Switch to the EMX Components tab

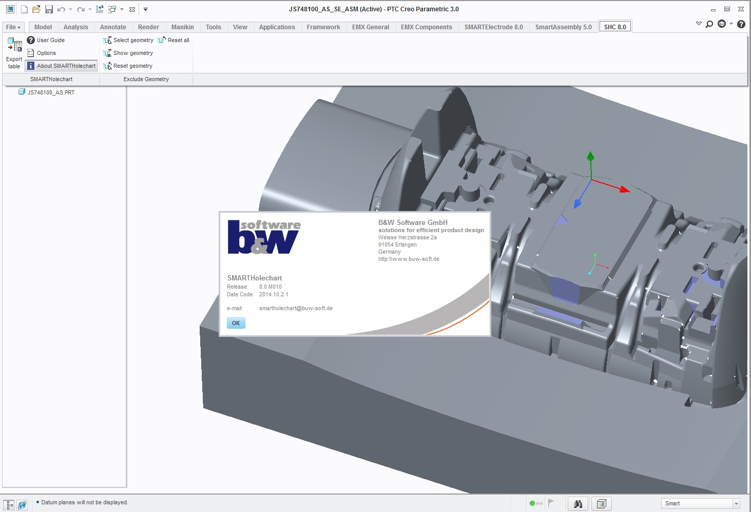tap(427, 27)
